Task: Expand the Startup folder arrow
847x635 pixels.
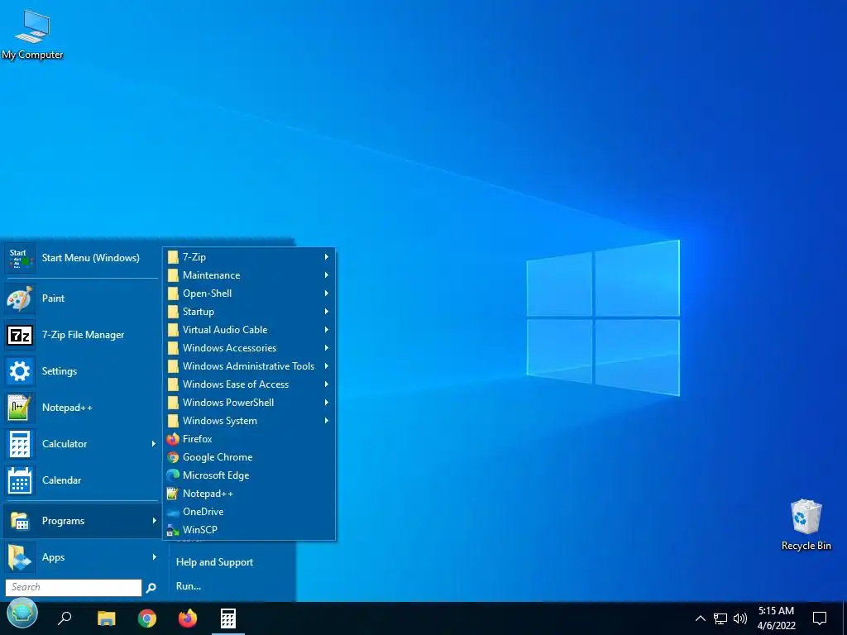Action: point(326,312)
